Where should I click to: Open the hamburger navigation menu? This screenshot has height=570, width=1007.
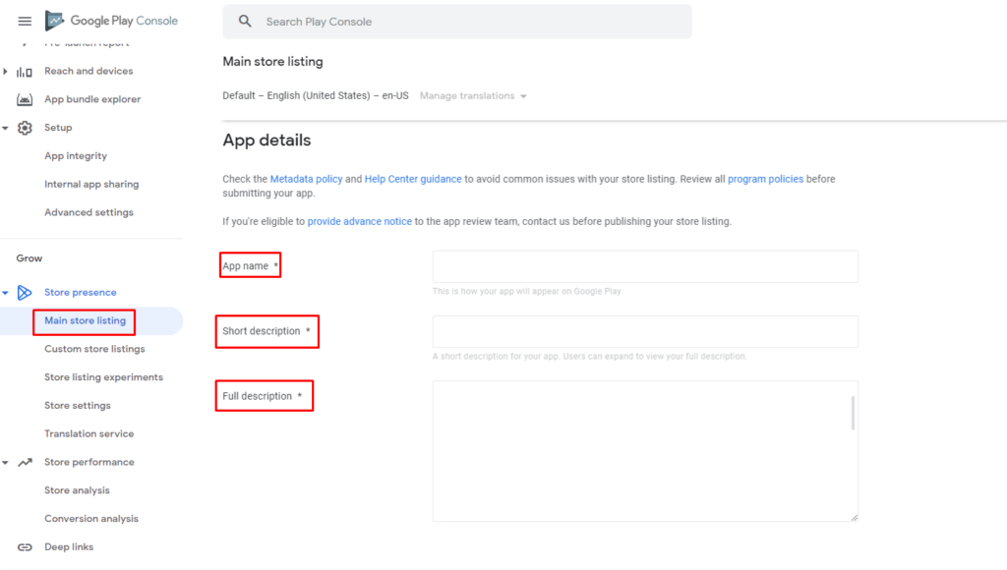point(25,22)
